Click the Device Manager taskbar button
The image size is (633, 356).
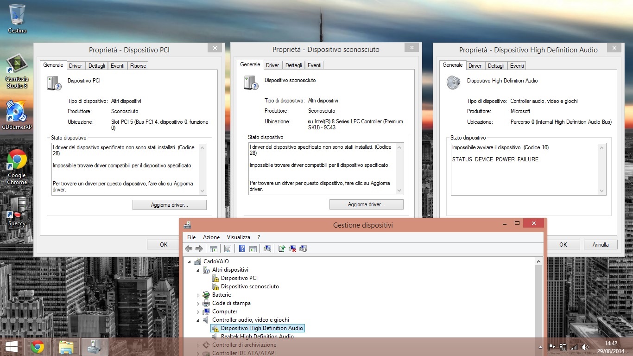point(95,347)
